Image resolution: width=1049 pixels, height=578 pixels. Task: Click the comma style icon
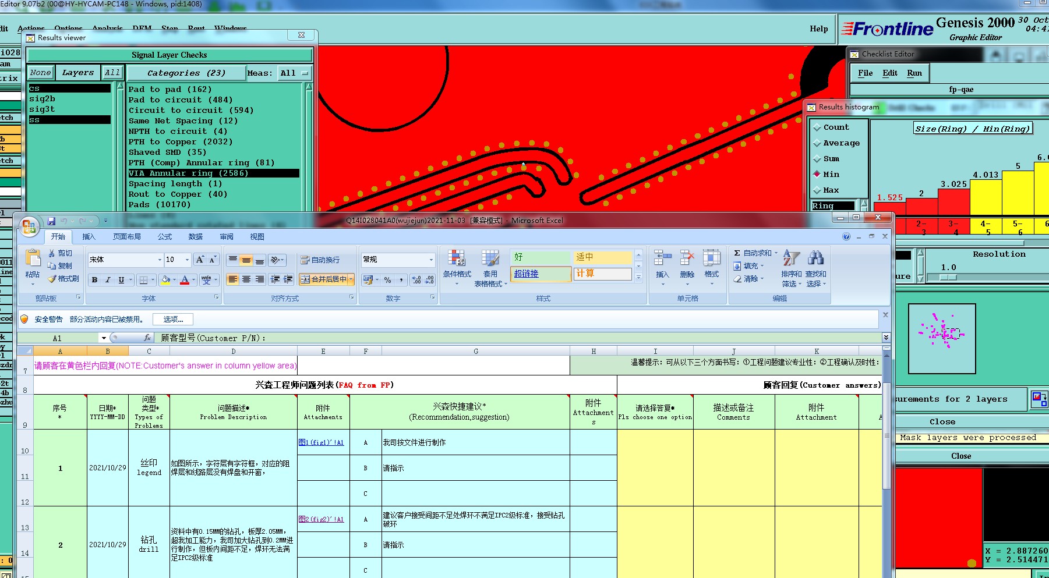pyautogui.click(x=401, y=280)
